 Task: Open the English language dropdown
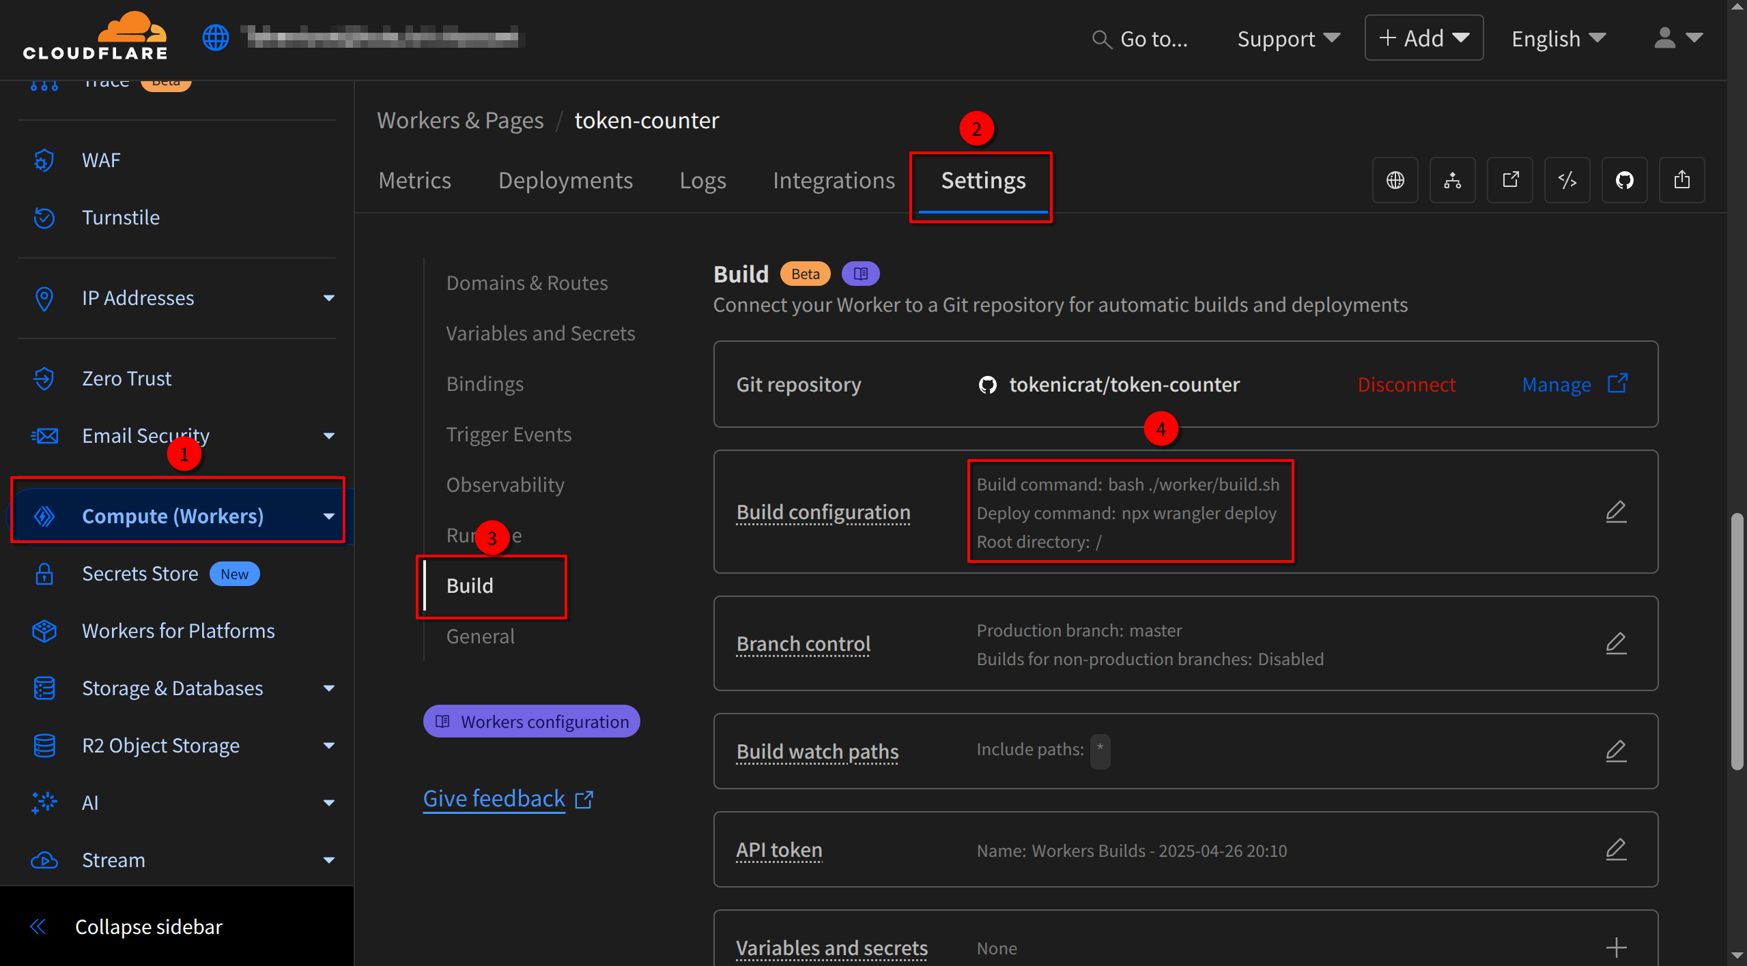[x=1559, y=39]
